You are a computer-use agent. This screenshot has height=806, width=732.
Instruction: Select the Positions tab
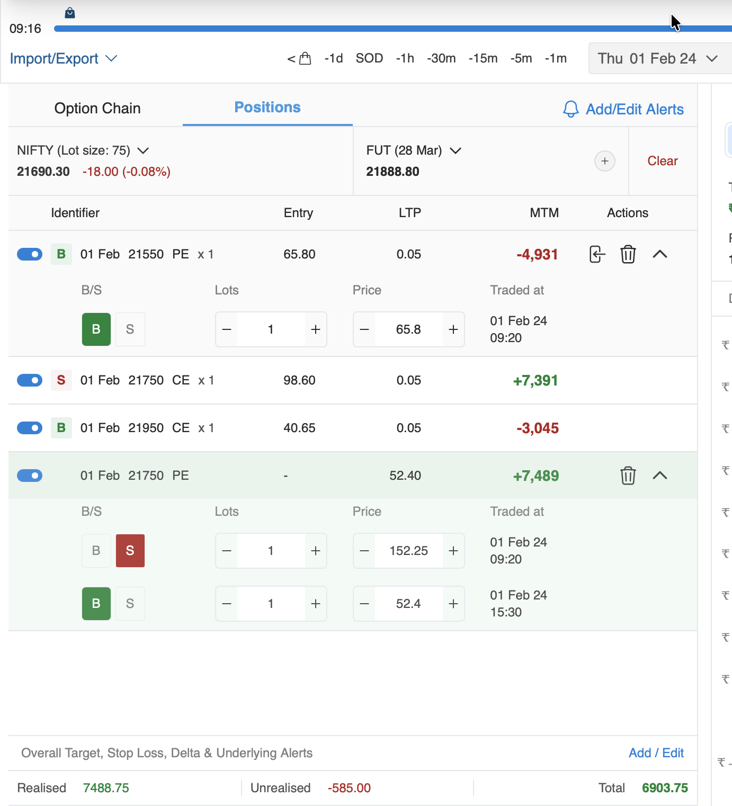267,108
